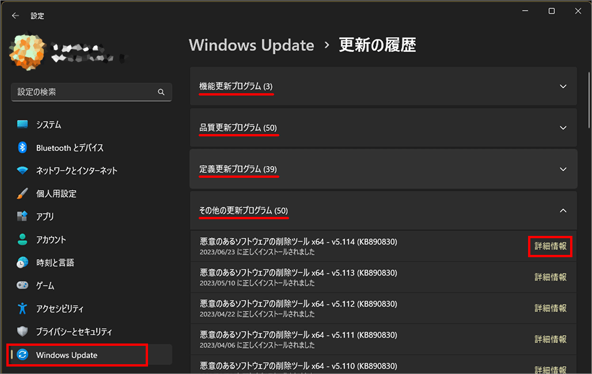
Task: Select アクセシビリティ text in sidebar
Action: coord(60,308)
